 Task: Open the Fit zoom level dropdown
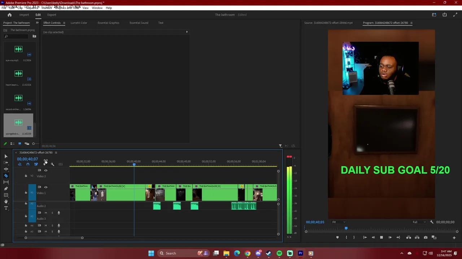pos(339,222)
